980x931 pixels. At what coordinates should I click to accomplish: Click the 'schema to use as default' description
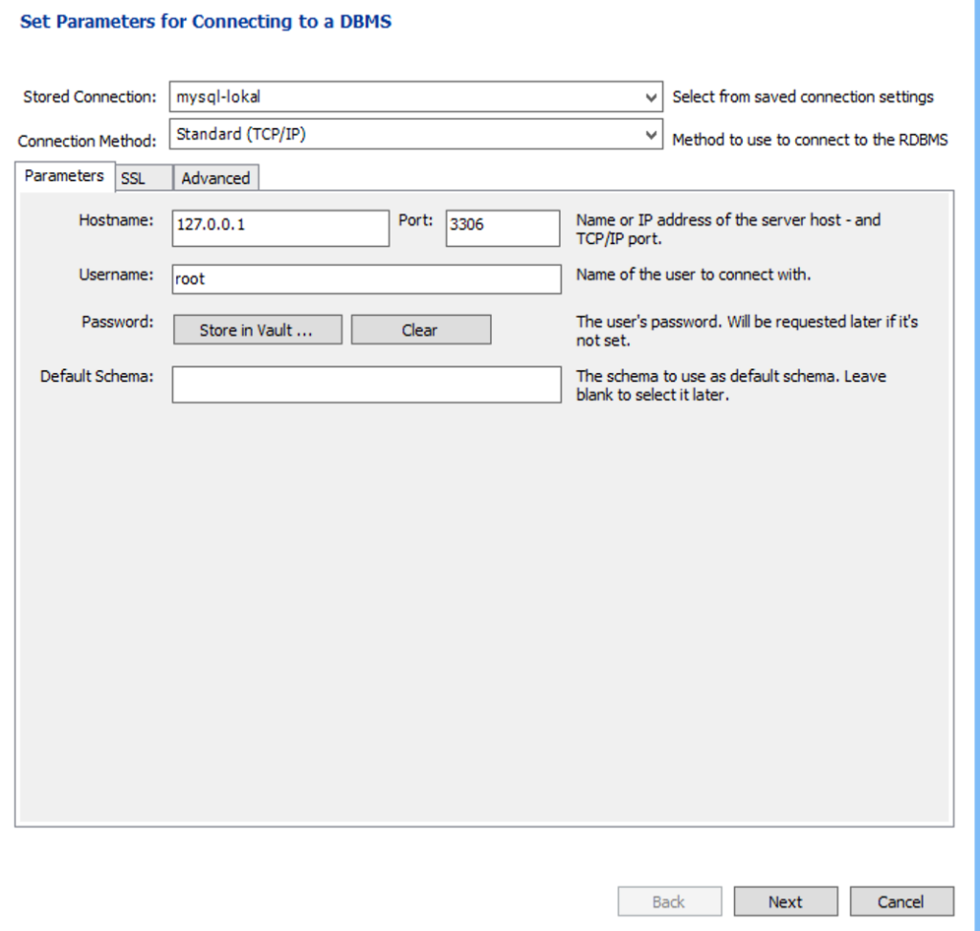pyautogui.click(x=731, y=385)
